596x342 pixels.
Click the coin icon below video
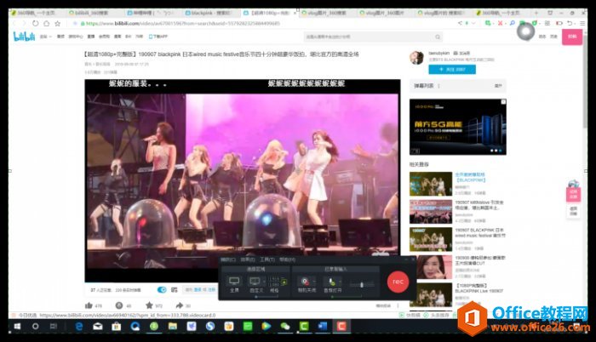(x=117, y=305)
